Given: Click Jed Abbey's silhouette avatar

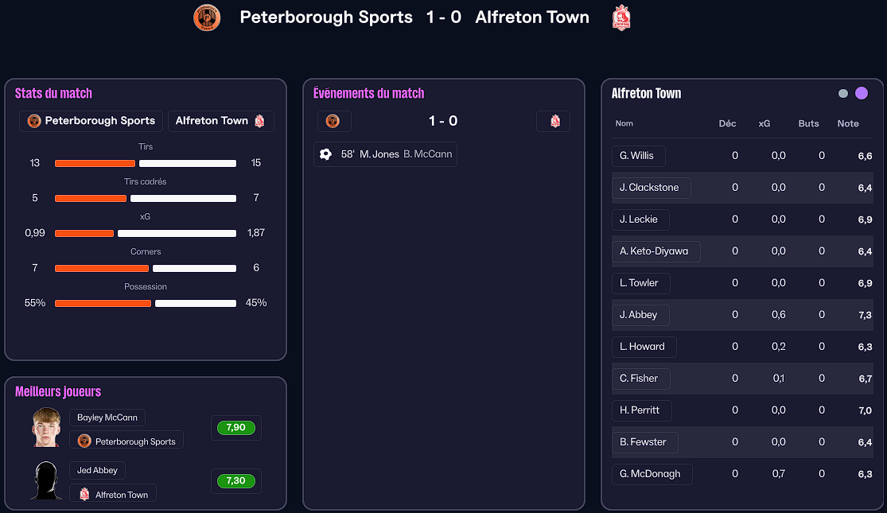Looking at the screenshot, I should point(46,480).
